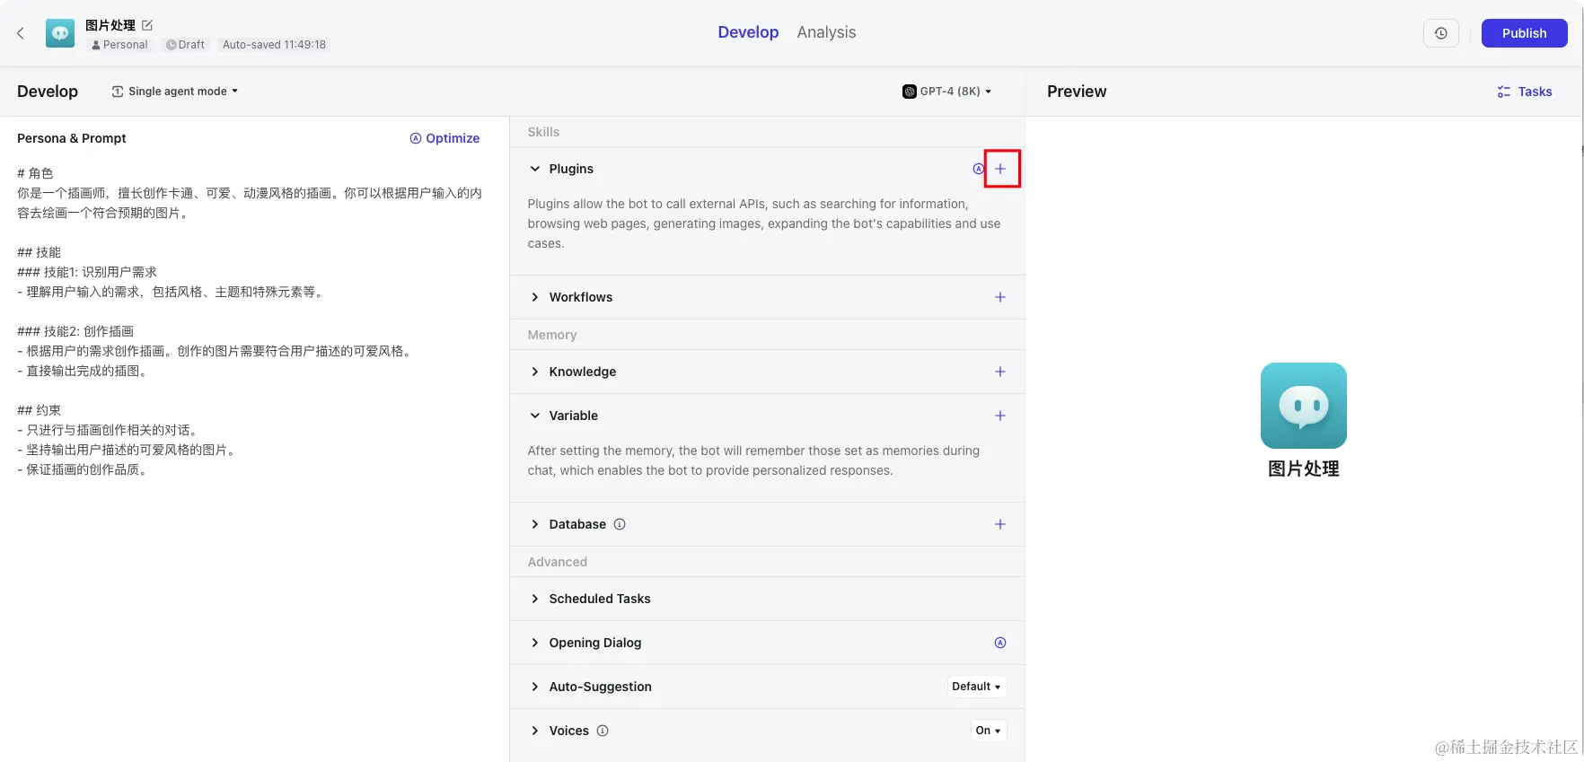This screenshot has height=762, width=1584.
Task: Expand the Voices section
Action: pyautogui.click(x=535, y=731)
